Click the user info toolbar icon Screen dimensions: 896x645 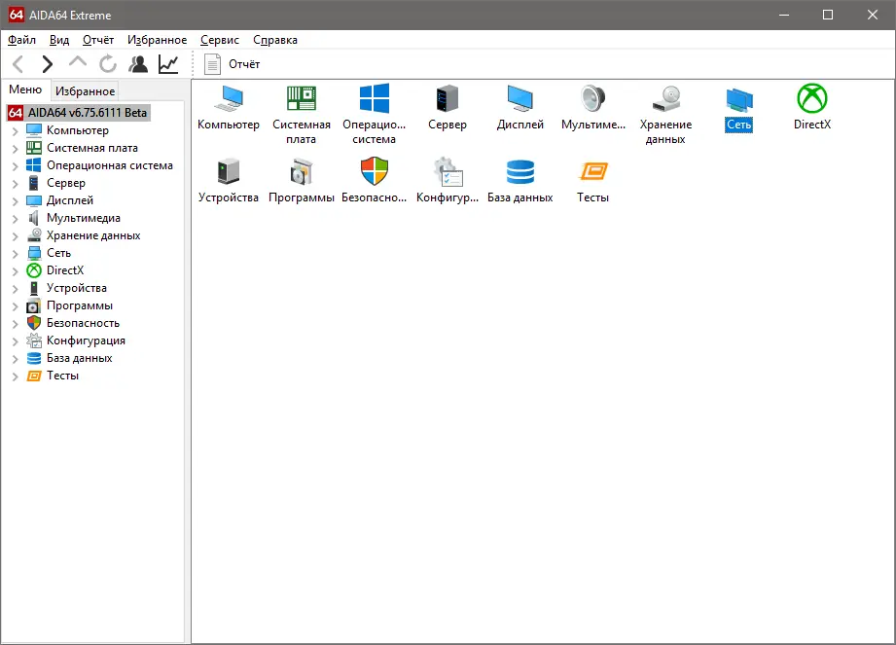pos(138,62)
